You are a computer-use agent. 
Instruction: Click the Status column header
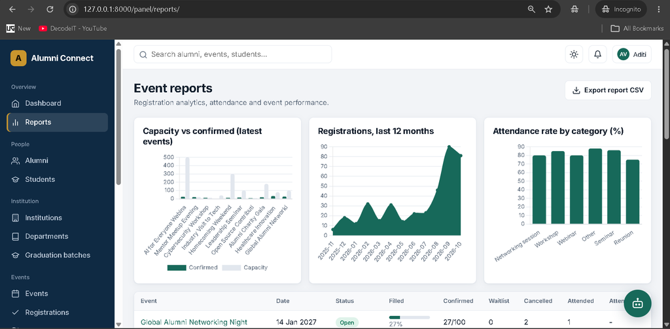pyautogui.click(x=345, y=301)
